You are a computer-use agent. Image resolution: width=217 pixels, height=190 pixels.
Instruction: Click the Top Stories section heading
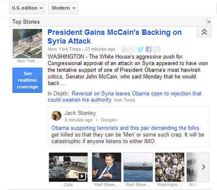point(26,22)
